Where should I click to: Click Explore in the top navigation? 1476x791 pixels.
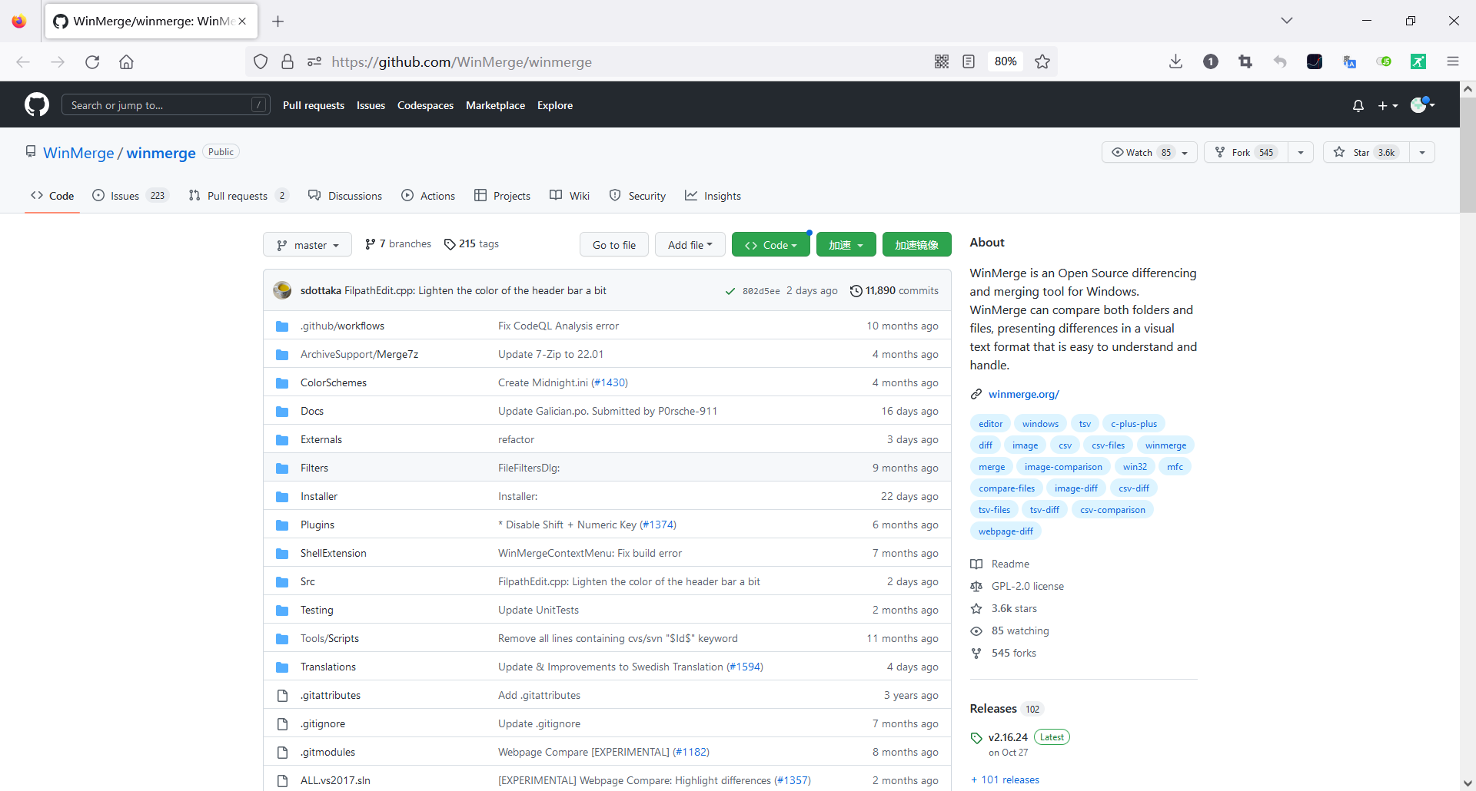coord(555,106)
